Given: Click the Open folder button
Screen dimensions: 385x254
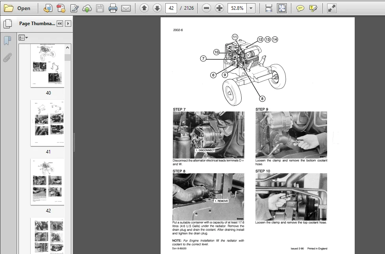Looking at the screenshot, I should (x=17, y=8).
